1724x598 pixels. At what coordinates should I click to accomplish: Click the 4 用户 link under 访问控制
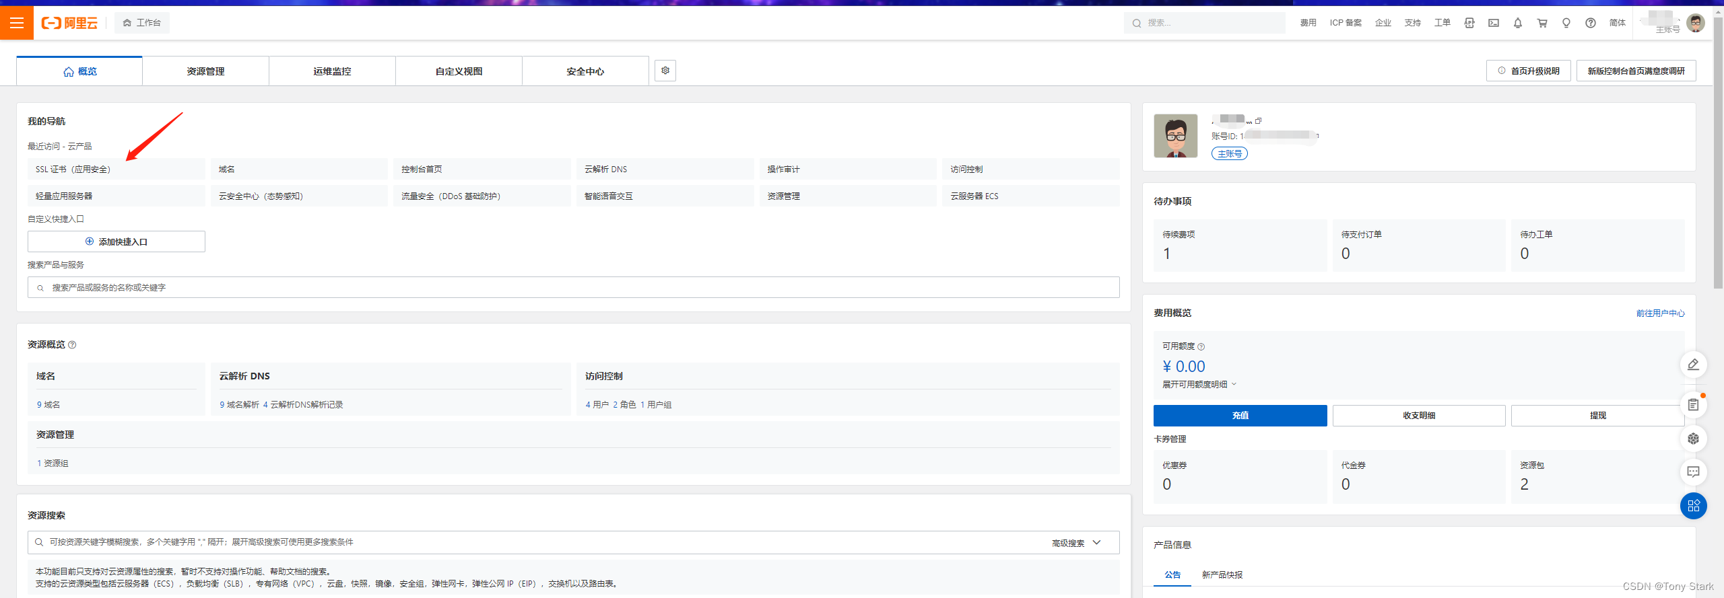coord(597,405)
